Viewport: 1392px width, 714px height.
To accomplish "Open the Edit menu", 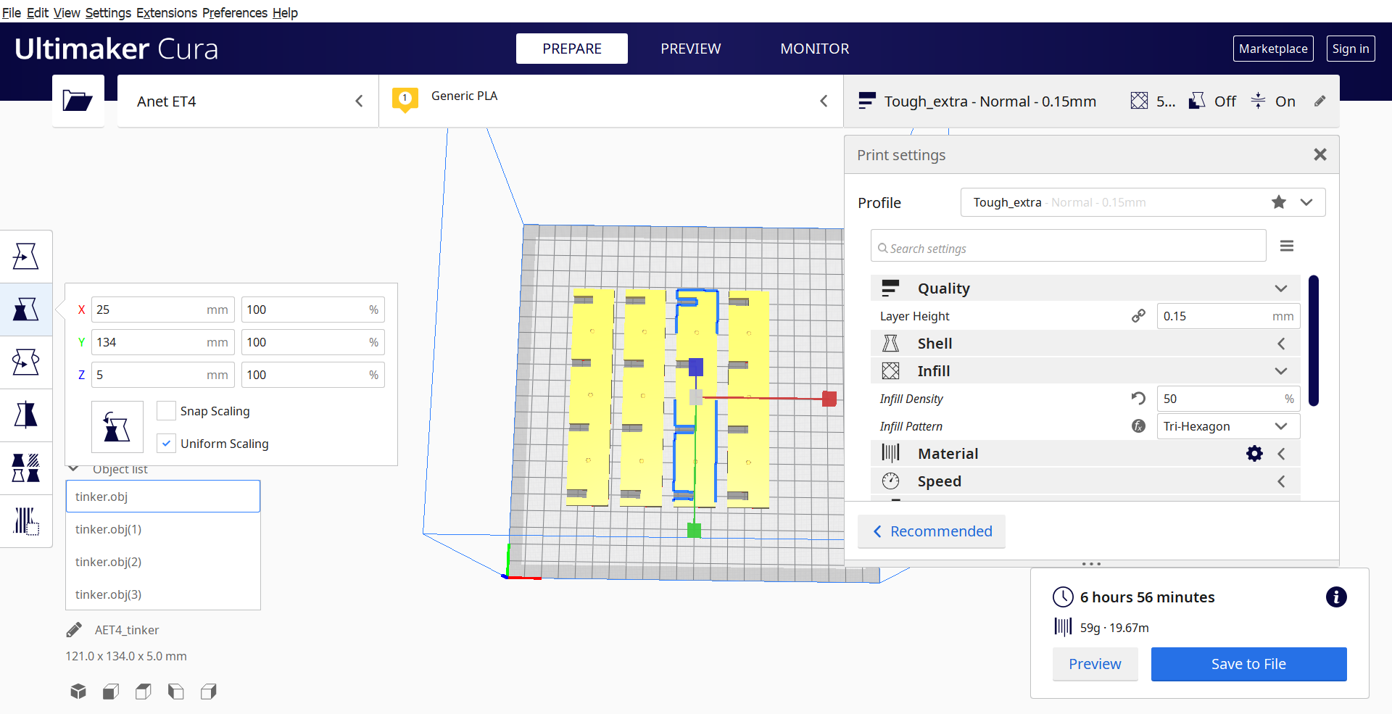I will 38,12.
